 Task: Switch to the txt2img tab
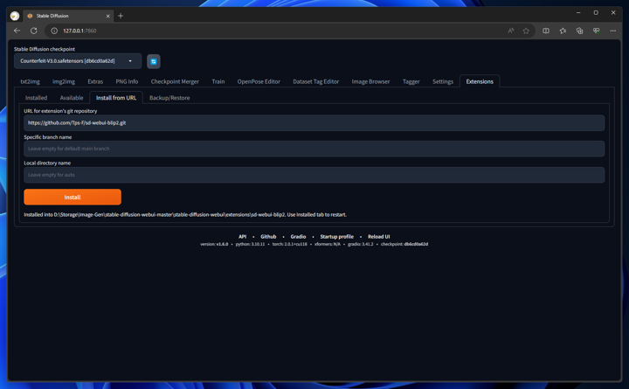coord(30,81)
